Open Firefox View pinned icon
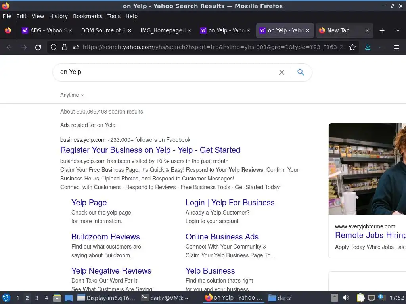The image size is (406, 304). (x=8, y=30)
